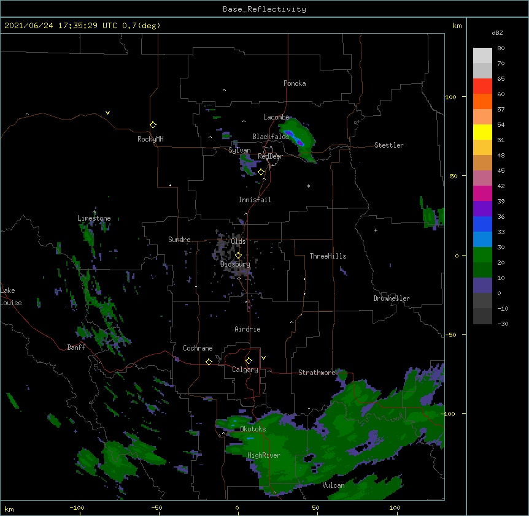529x516 pixels.
Task: Click the km unit label at bottom left
Action: [9, 509]
